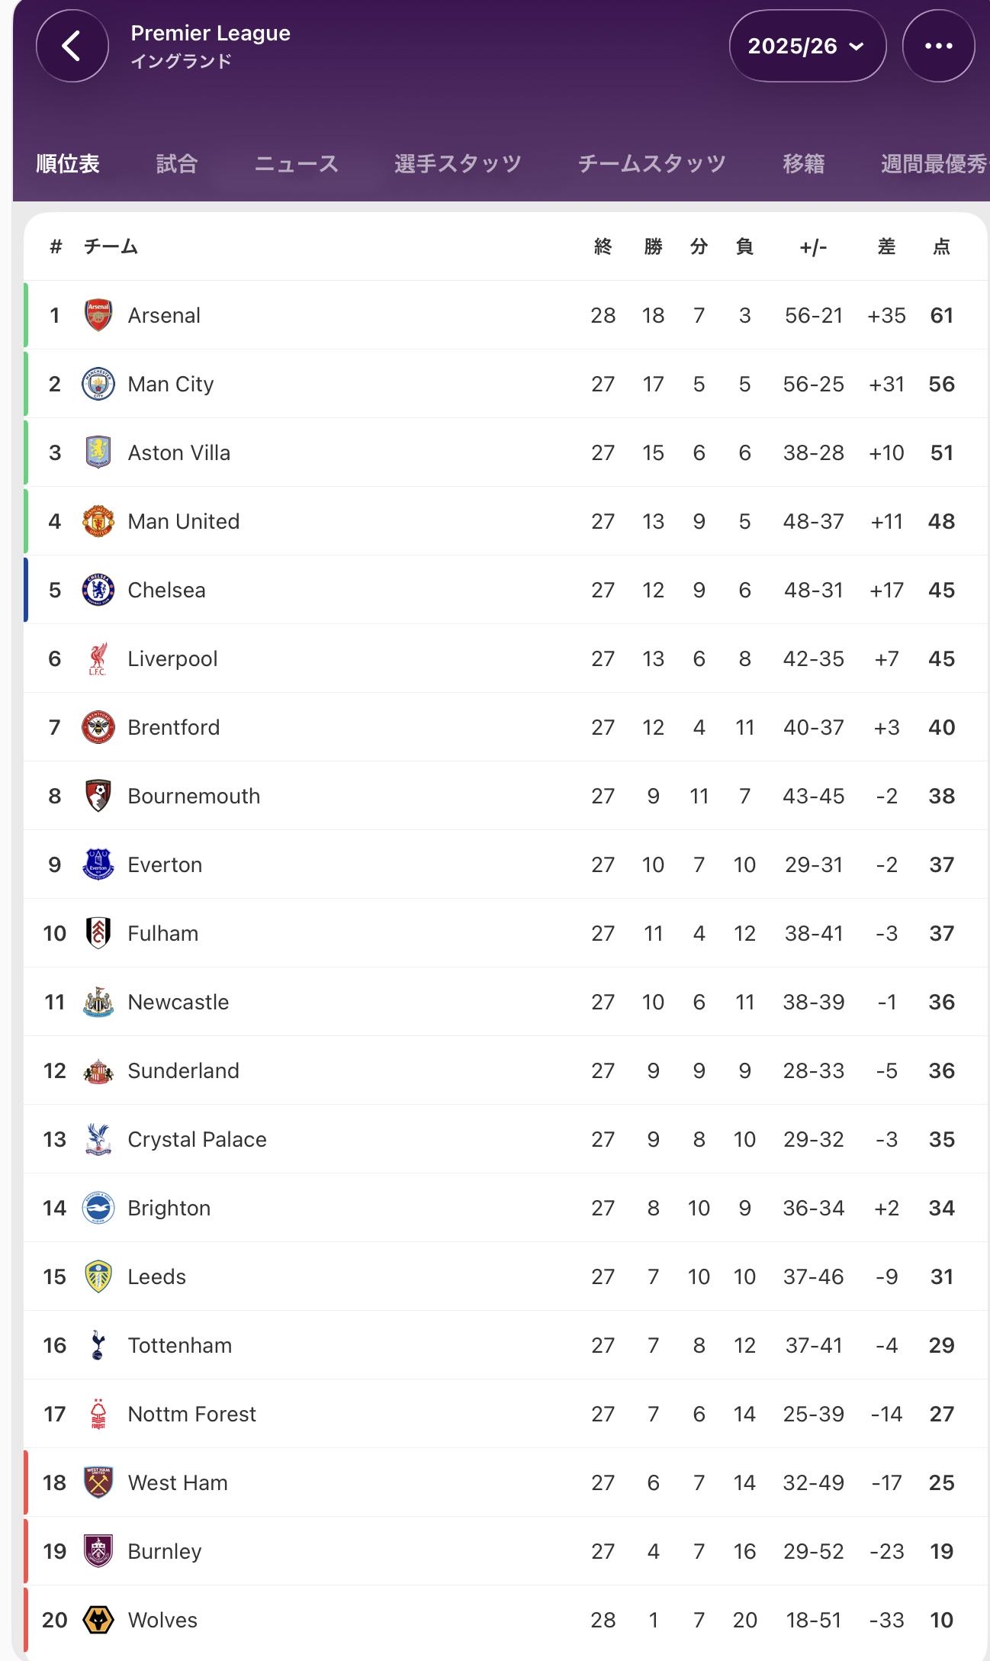
Task: Open the 選手スタッツ tab
Action: pyautogui.click(x=458, y=163)
